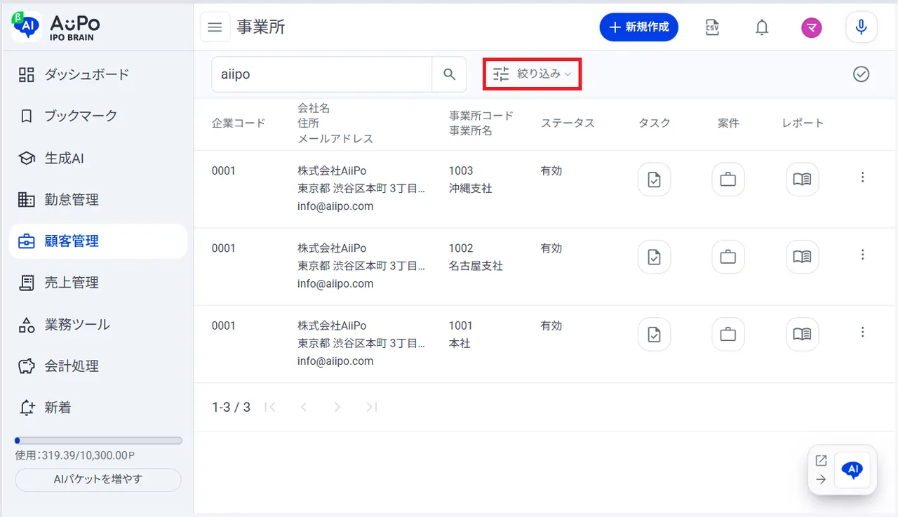
Task: Open 新着 in the sidebar
Action: (98, 408)
